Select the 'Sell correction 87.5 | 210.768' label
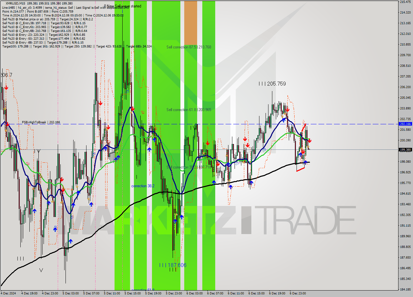Viewport: 413px width, 297px height. (189, 47)
